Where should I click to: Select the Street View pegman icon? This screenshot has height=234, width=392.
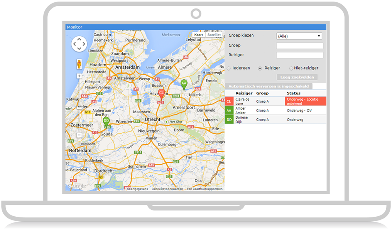pyautogui.click(x=79, y=64)
